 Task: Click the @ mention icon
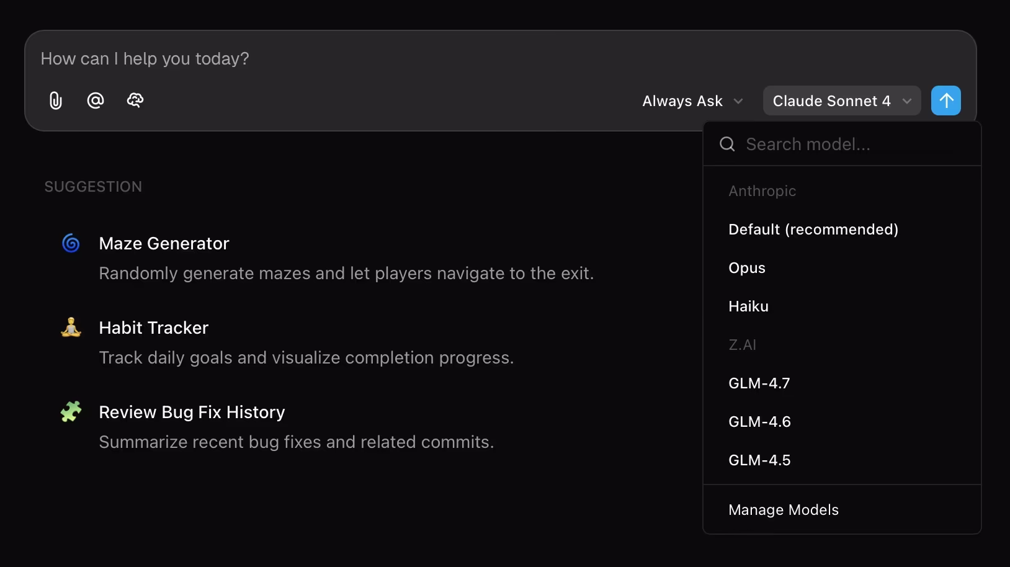tap(96, 100)
